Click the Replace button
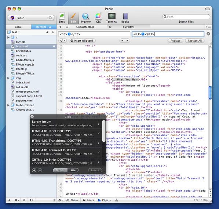This screenshot has height=209, width=219. (x=175, y=41)
